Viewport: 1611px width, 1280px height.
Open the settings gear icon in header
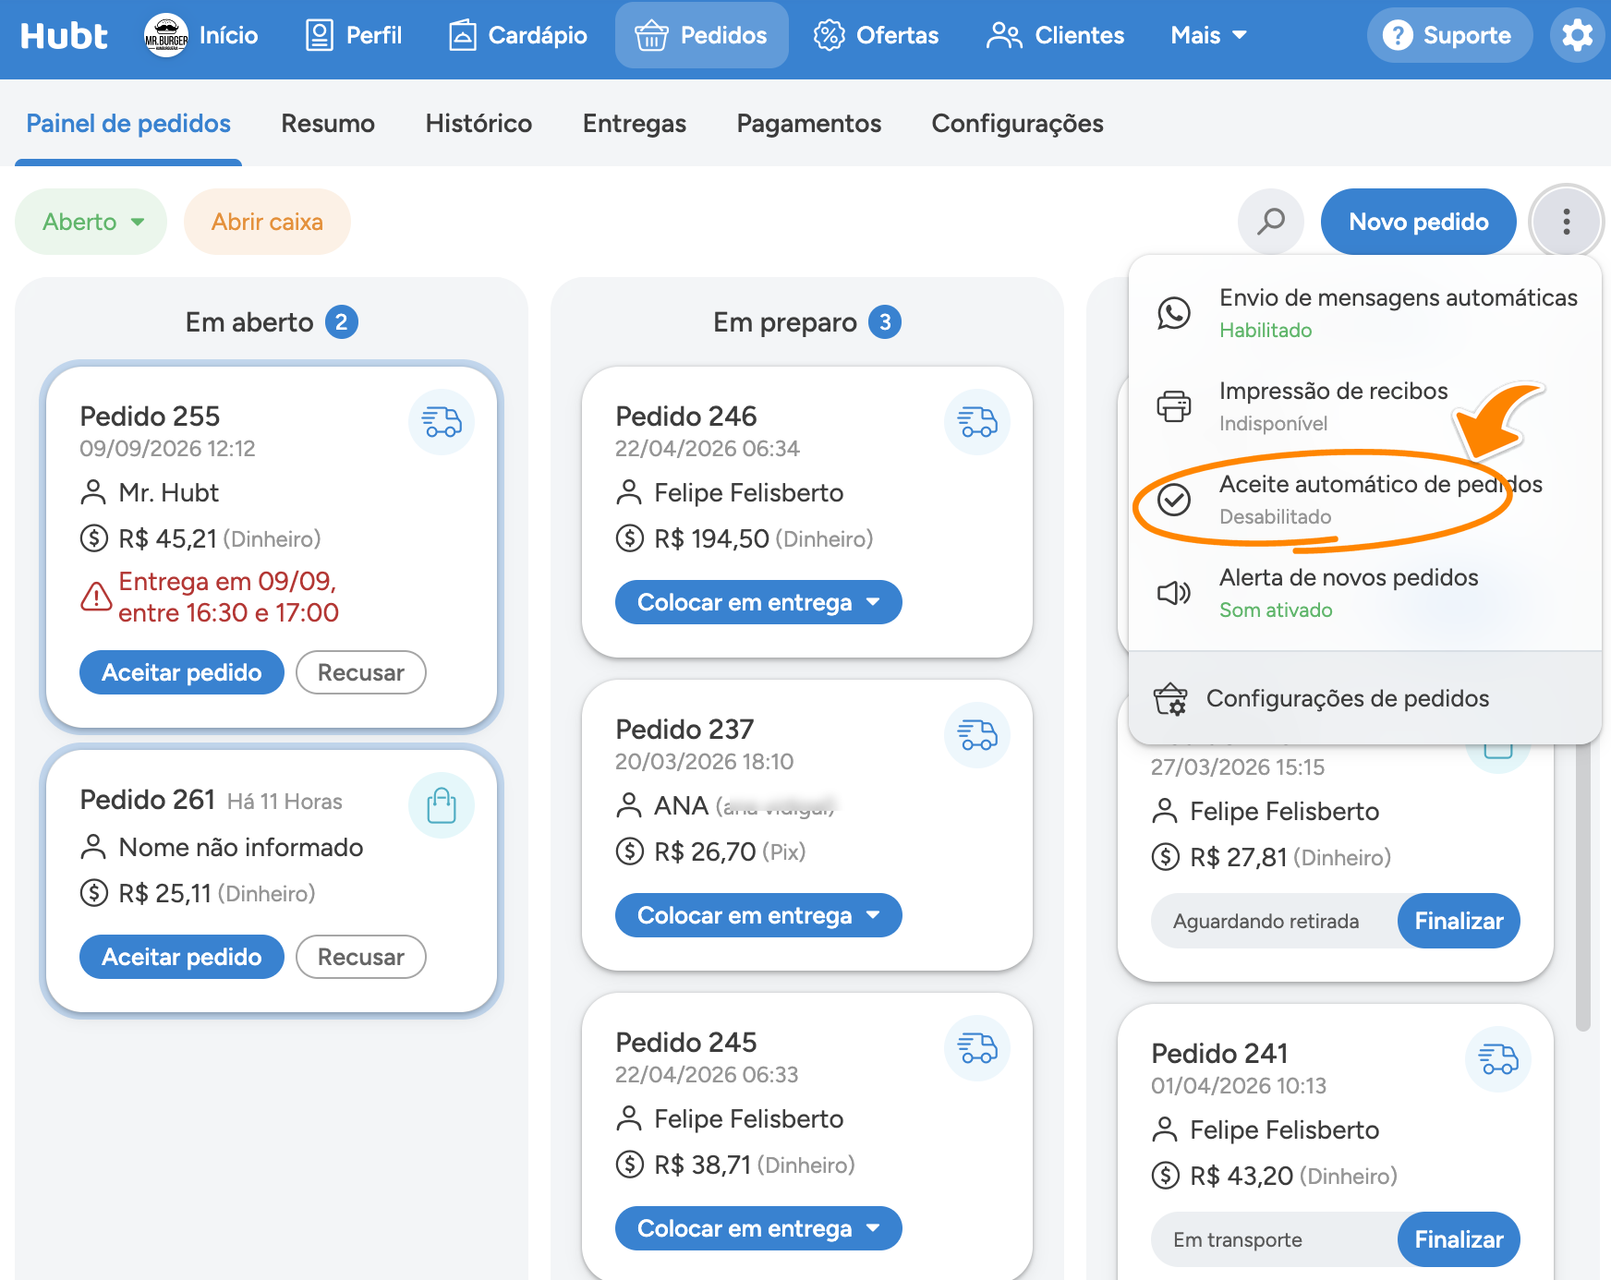[x=1577, y=35]
